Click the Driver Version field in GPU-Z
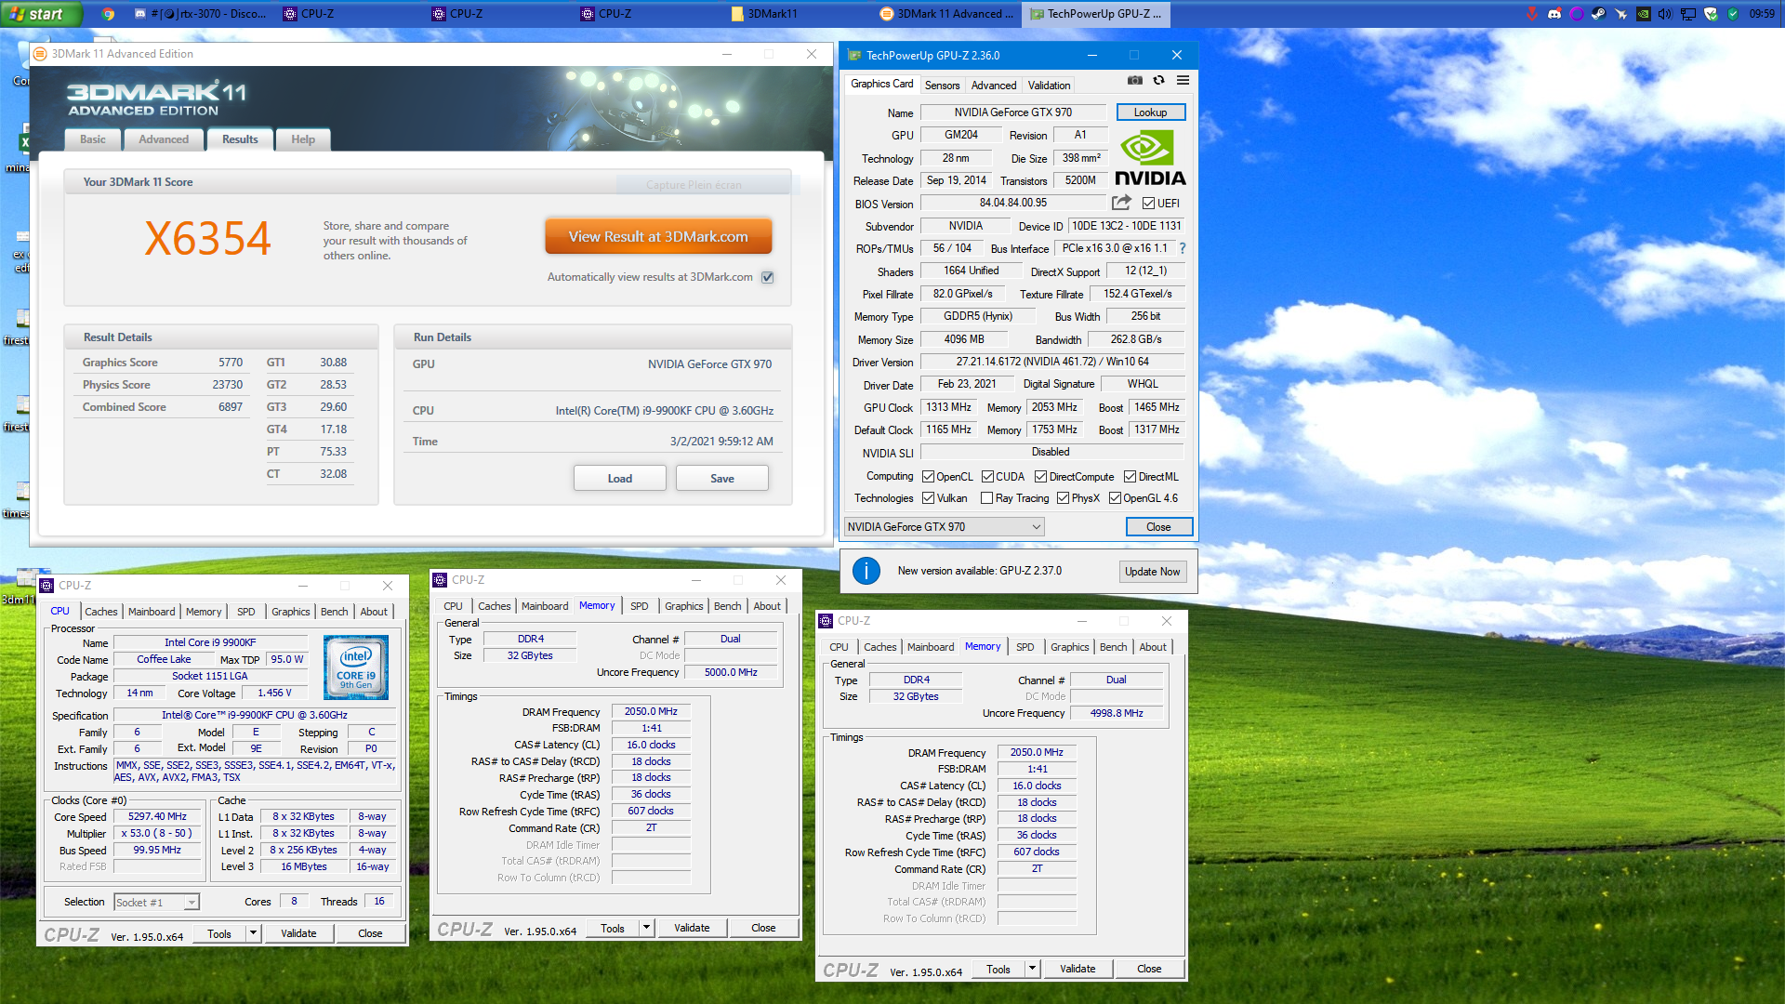1785x1004 pixels. click(1052, 362)
